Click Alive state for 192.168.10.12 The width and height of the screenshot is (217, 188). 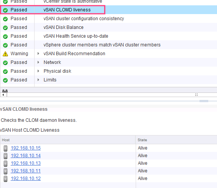(143, 178)
